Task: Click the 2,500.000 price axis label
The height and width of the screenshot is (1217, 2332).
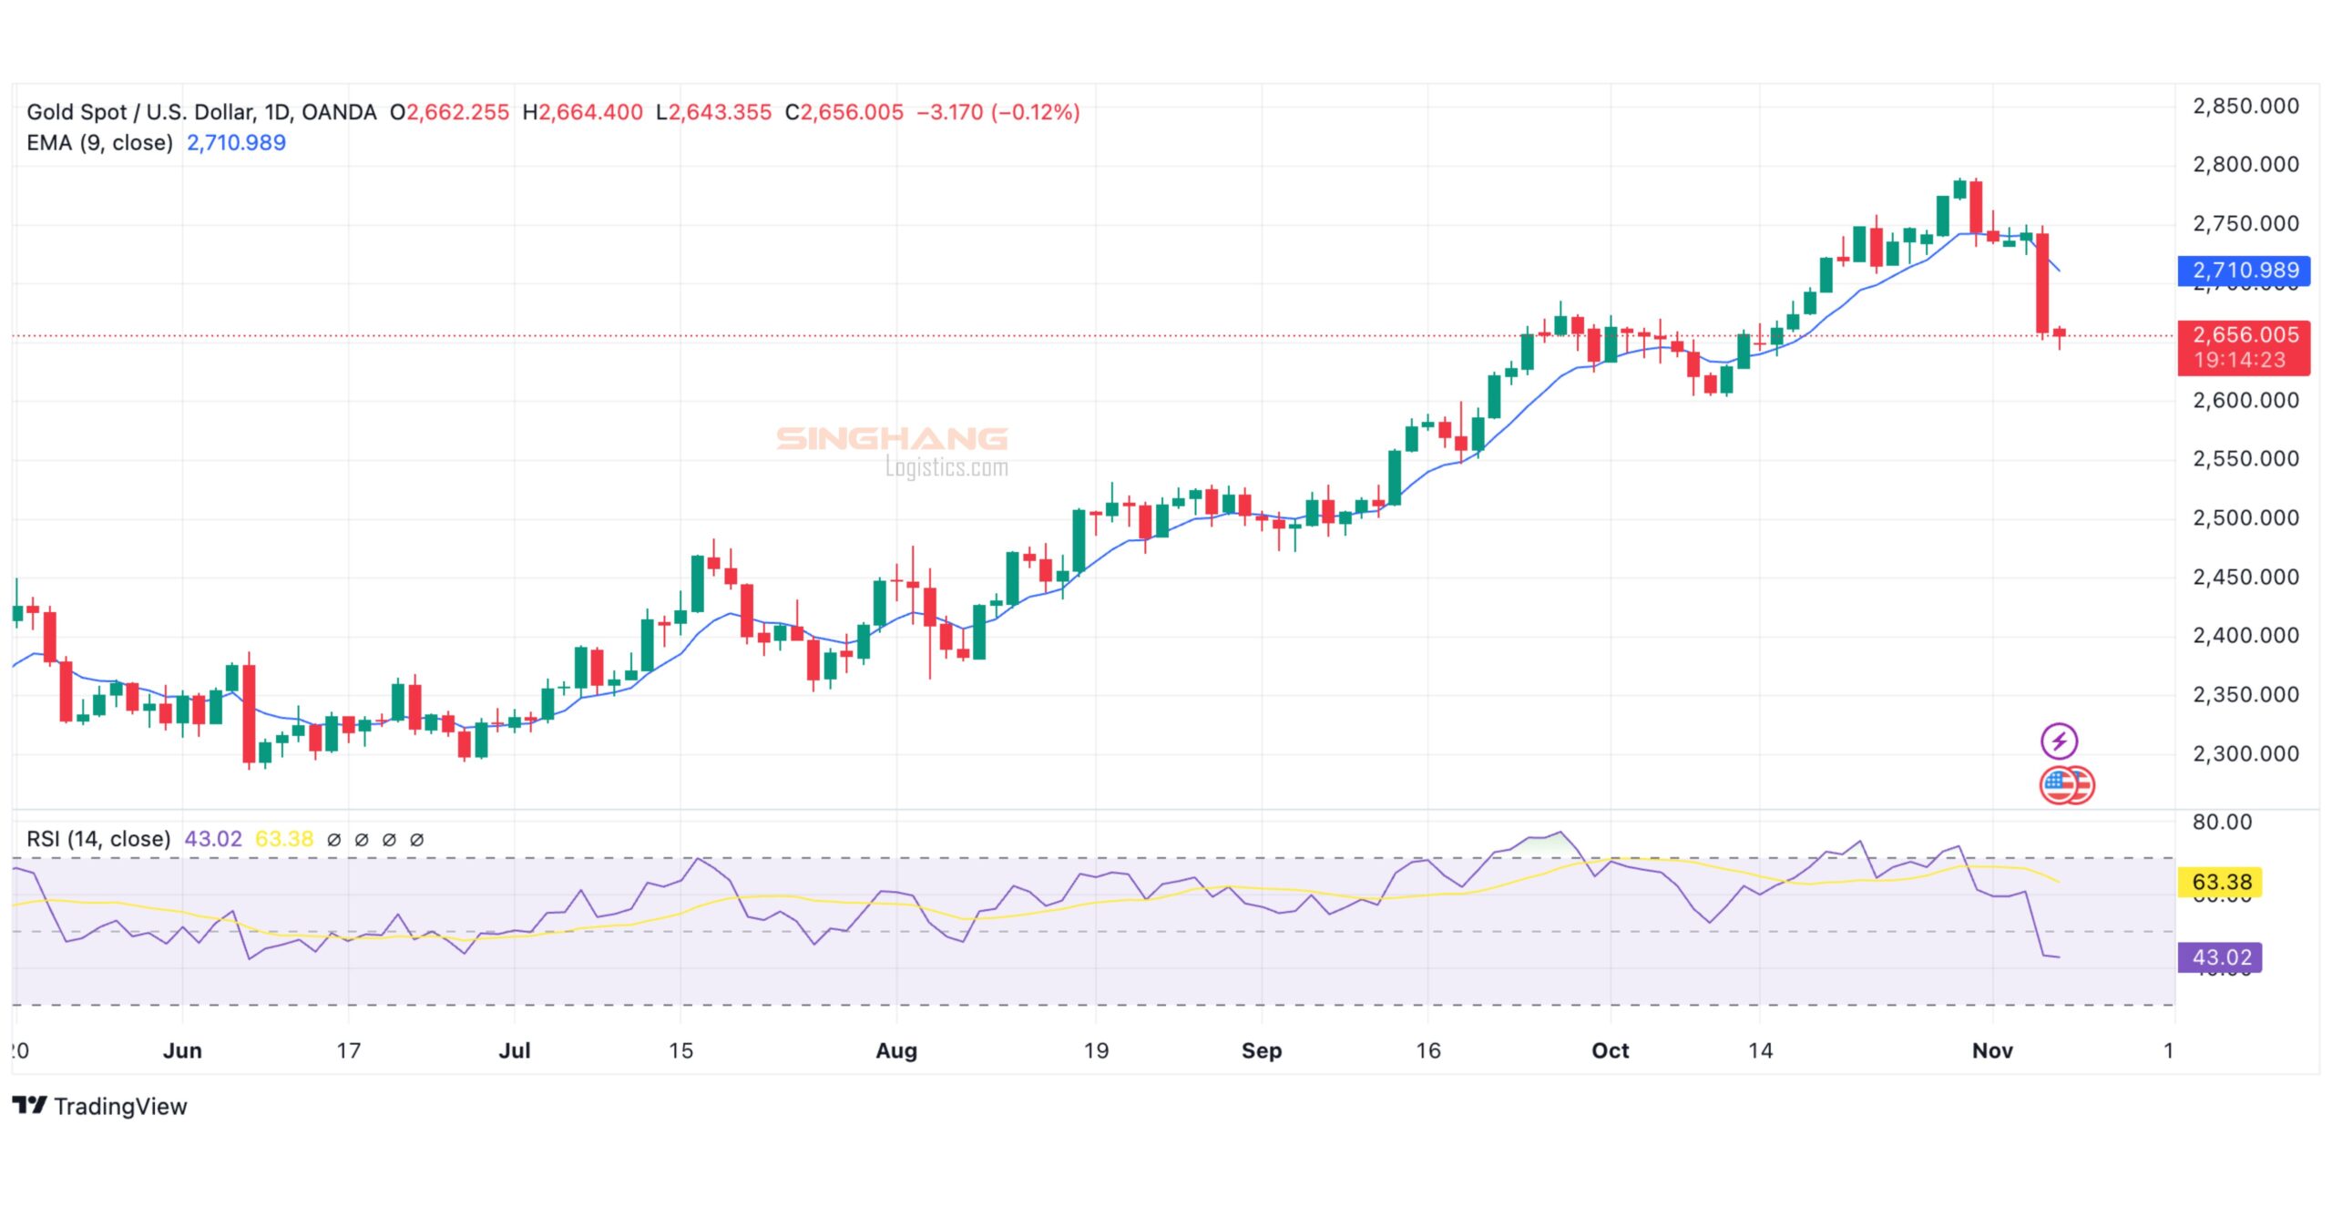Action: [2245, 518]
